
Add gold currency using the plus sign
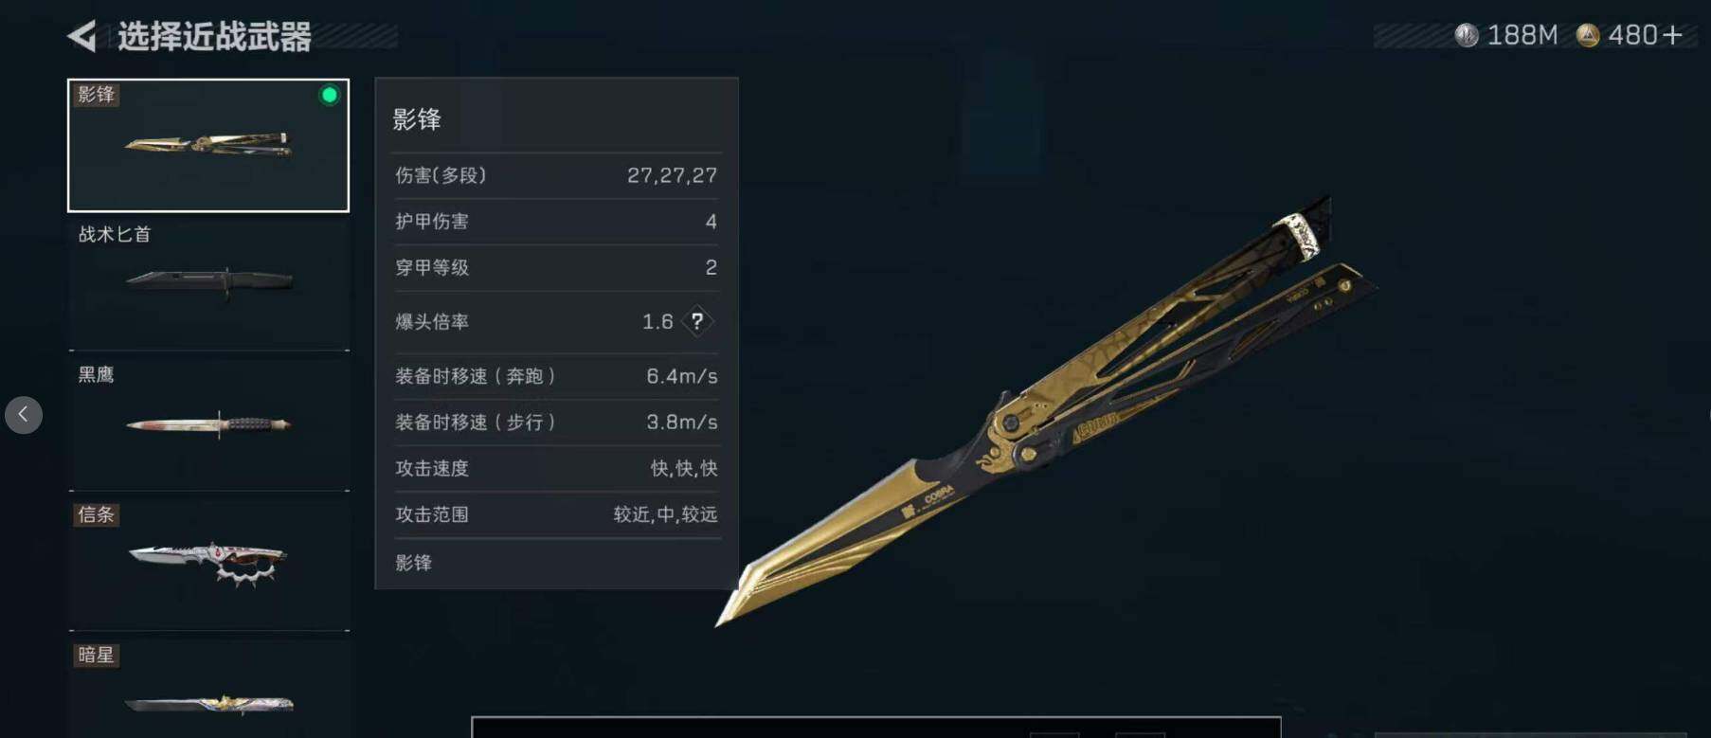pos(1673,36)
